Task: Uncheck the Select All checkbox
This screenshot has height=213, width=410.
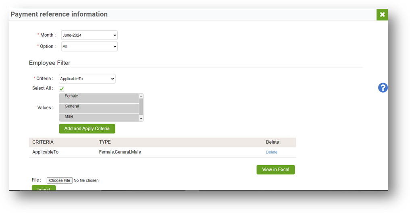Action: [x=62, y=89]
